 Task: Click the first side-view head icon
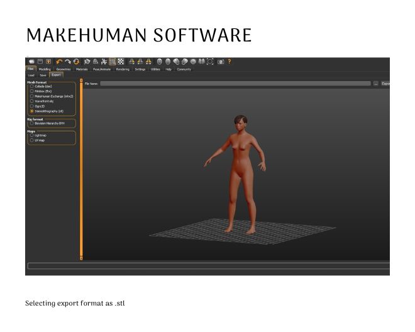tap(176, 62)
